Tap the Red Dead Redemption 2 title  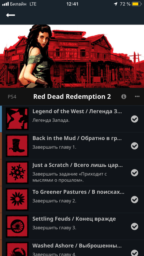click(72, 96)
